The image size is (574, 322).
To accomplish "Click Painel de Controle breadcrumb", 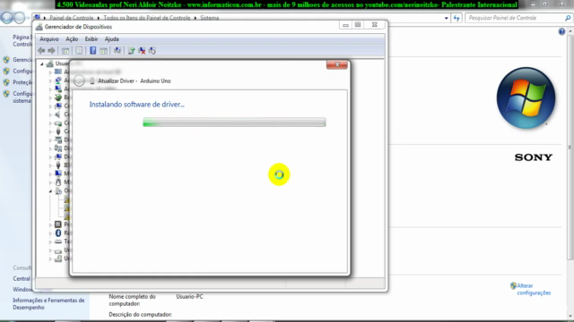I will 72,18.
